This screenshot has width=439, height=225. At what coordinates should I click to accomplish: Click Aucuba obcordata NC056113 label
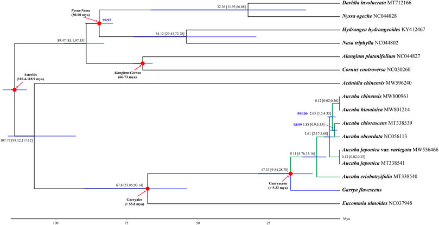click(x=376, y=137)
